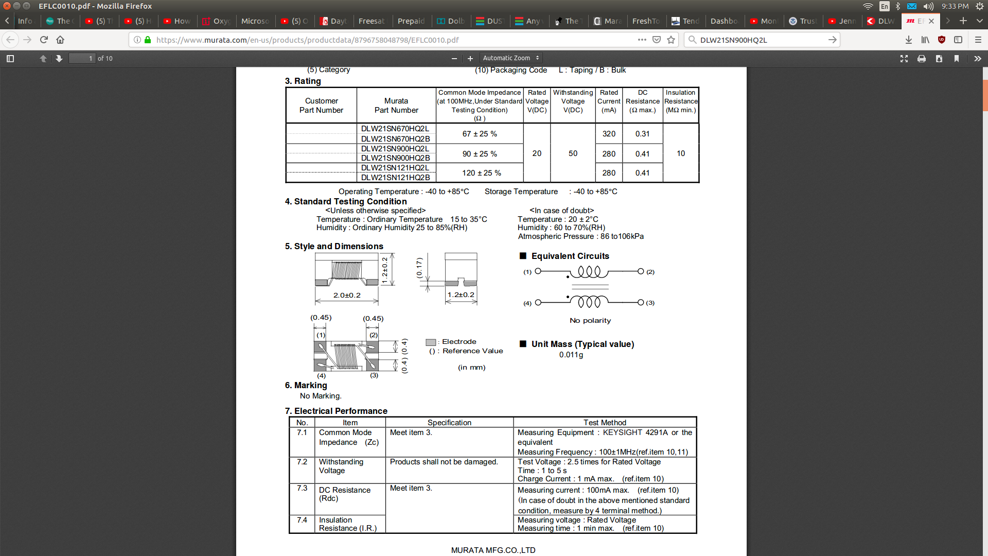Select part number DLW21SN670HQ2L in table
This screenshot has width=988, height=556.
(395, 129)
